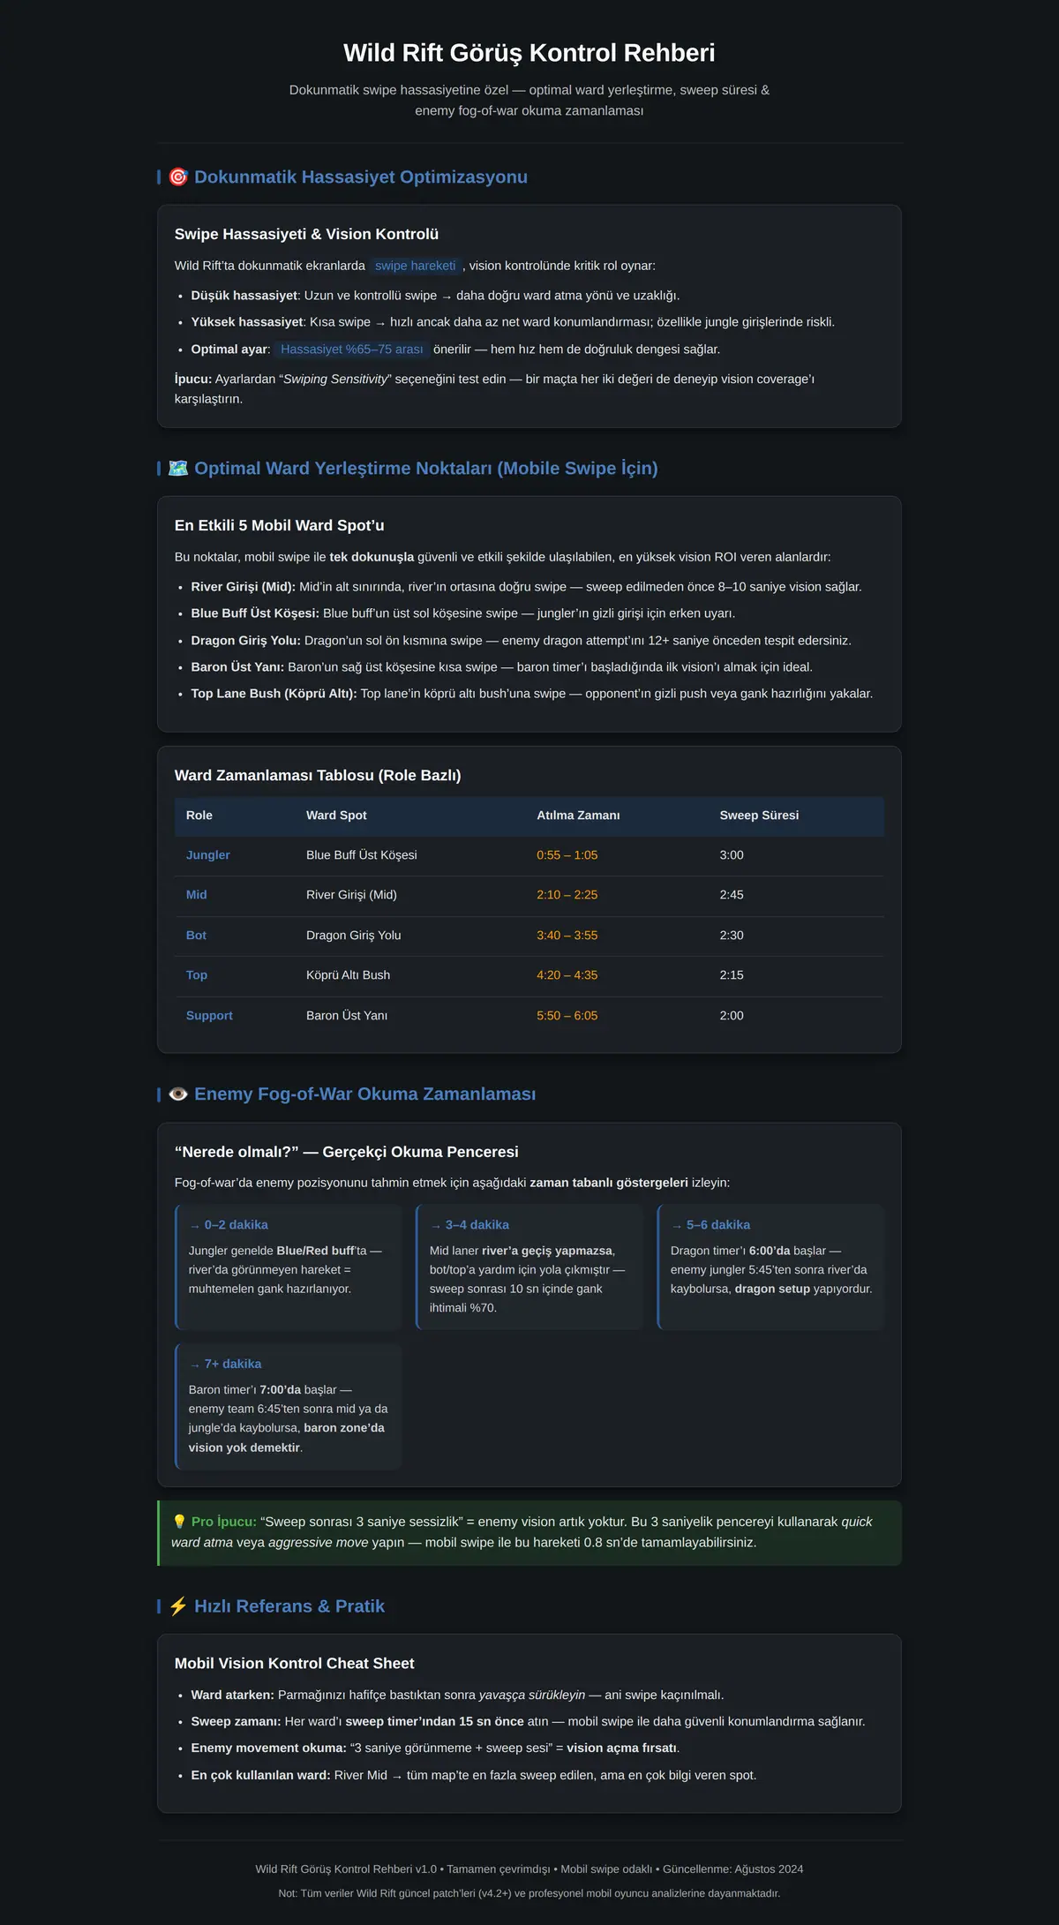Open the 5–6 dakika card heading

(x=710, y=1225)
